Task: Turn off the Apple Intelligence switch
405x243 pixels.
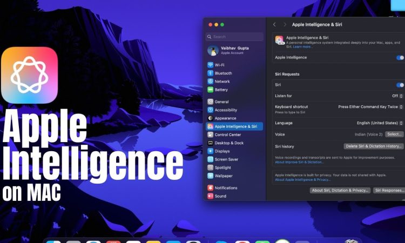Action: coord(400,58)
